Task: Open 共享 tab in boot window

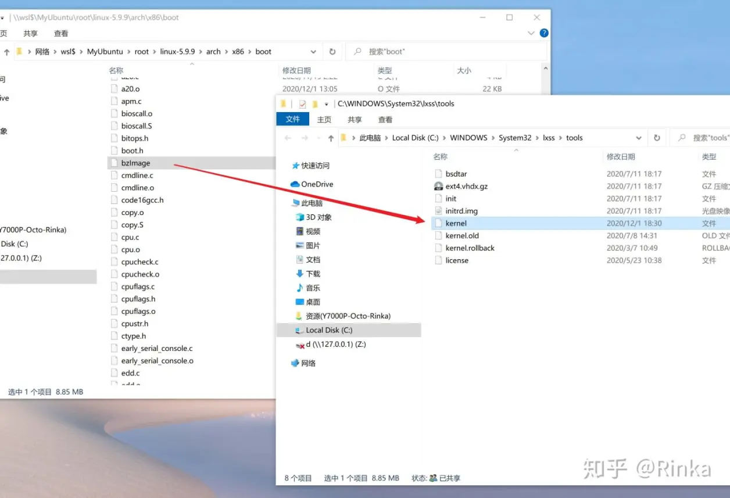Action: (x=30, y=33)
